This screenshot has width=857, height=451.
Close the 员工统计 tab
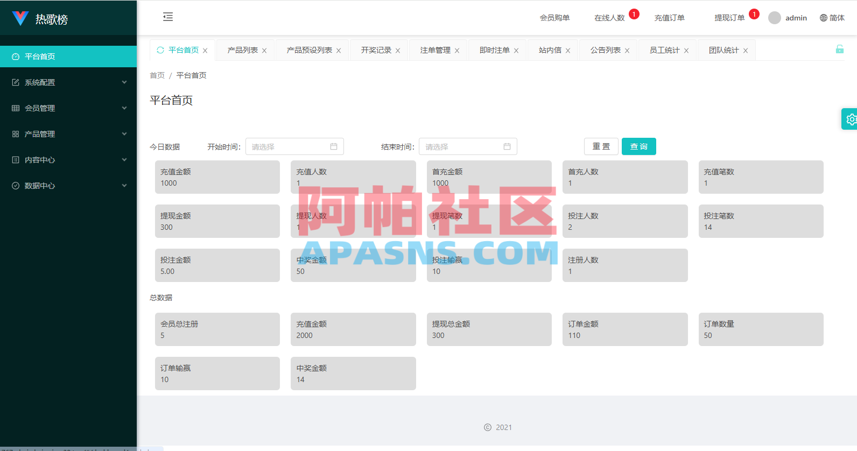686,51
